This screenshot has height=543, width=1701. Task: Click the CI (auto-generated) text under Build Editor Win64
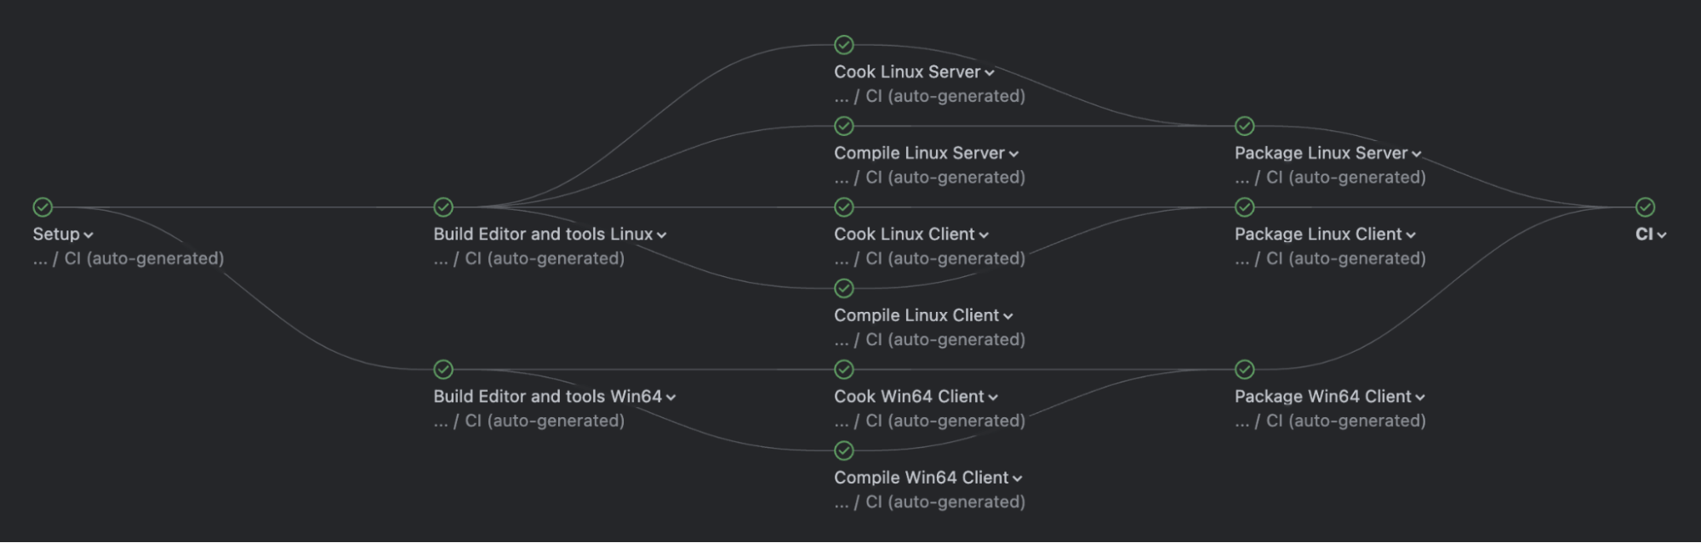[545, 421]
